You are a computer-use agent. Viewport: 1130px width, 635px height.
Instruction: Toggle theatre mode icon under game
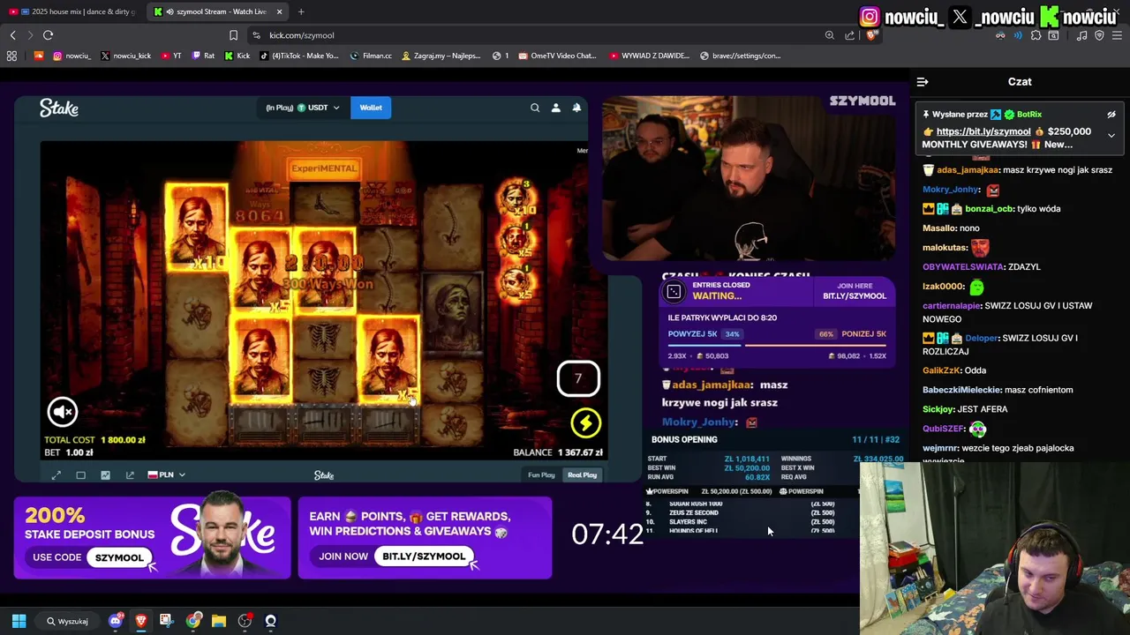click(80, 475)
